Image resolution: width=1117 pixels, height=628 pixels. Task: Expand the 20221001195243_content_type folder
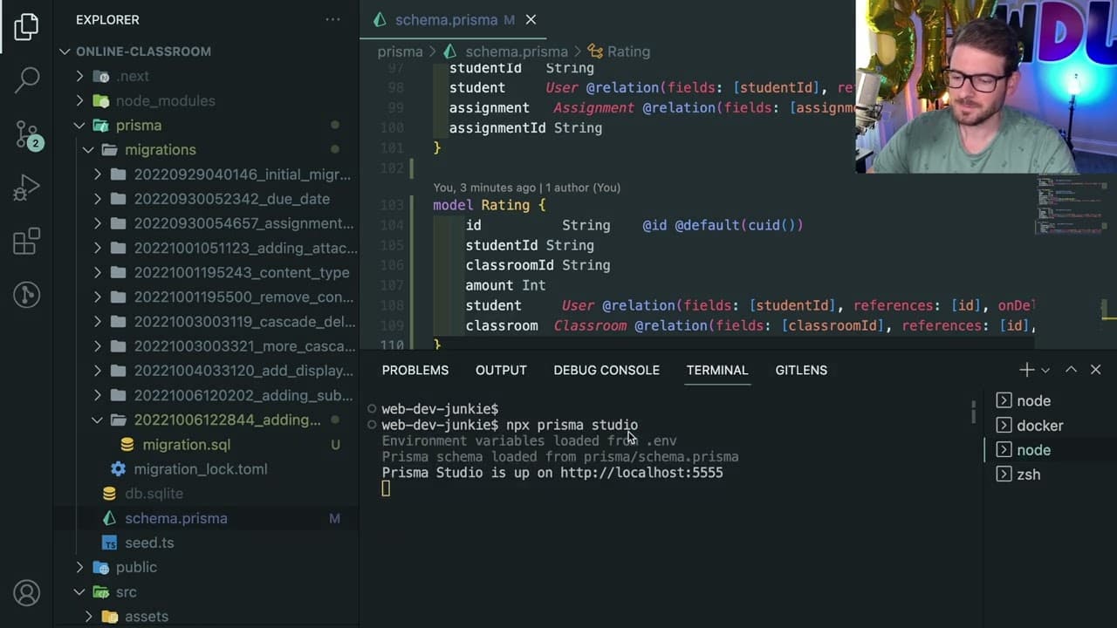241,272
